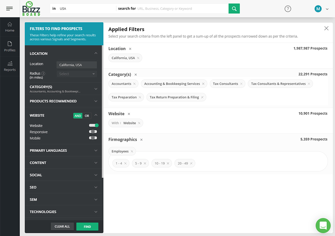Open the Radius select dropdown

point(76,74)
